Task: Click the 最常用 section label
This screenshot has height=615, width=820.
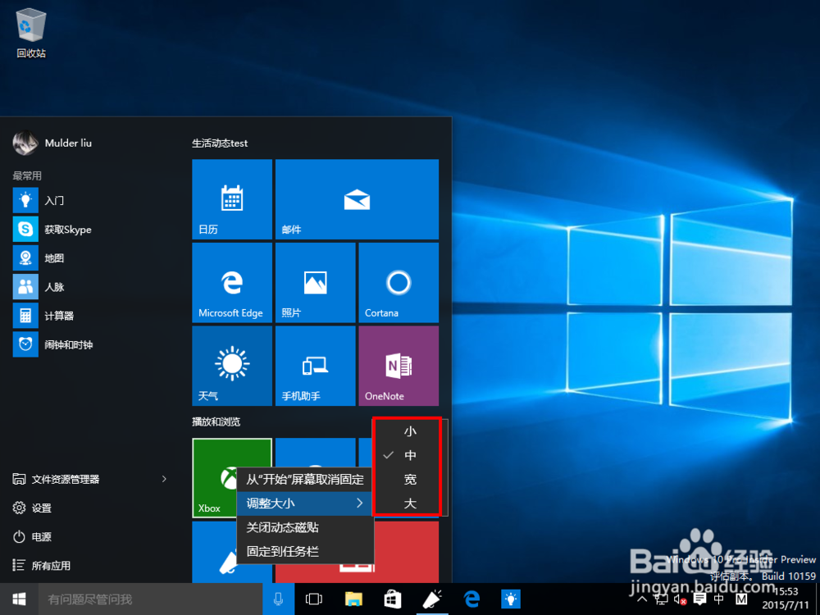Action: (27, 175)
